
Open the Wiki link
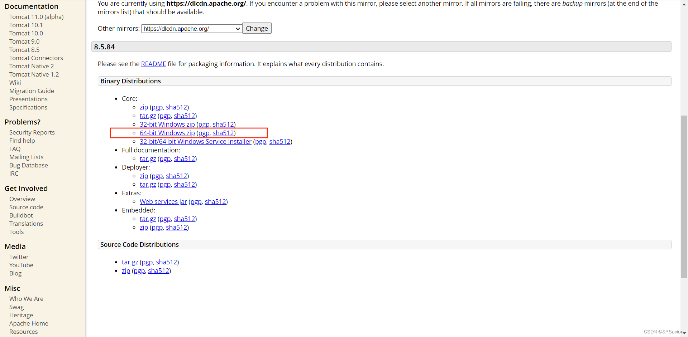[x=15, y=83]
